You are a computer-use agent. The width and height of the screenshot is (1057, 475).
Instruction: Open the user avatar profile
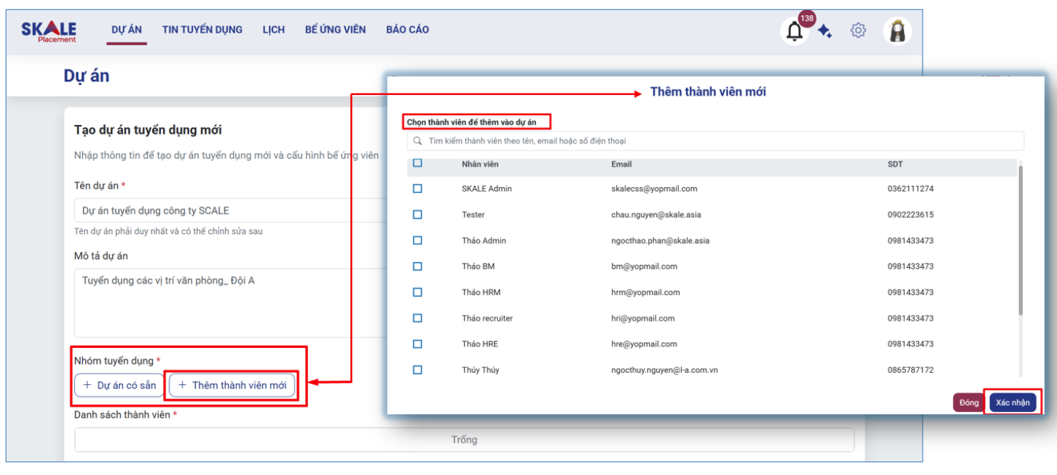pos(897,31)
